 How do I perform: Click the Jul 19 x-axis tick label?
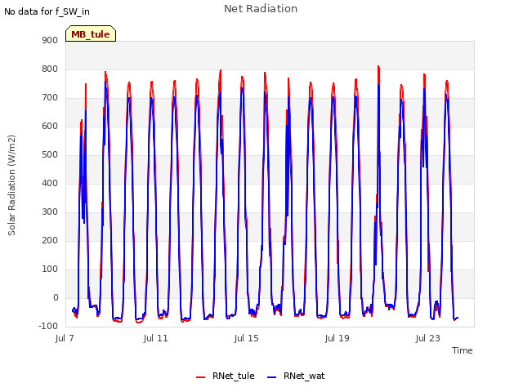click(x=337, y=338)
